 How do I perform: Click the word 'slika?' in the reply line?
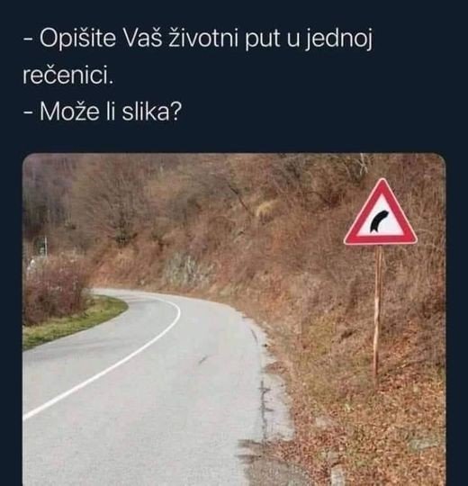pyautogui.click(x=151, y=112)
